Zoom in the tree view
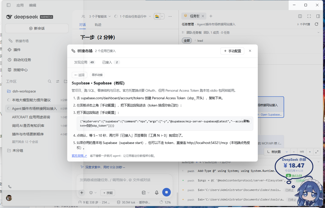Viewport: 325px width, 208px height. click(310, 152)
